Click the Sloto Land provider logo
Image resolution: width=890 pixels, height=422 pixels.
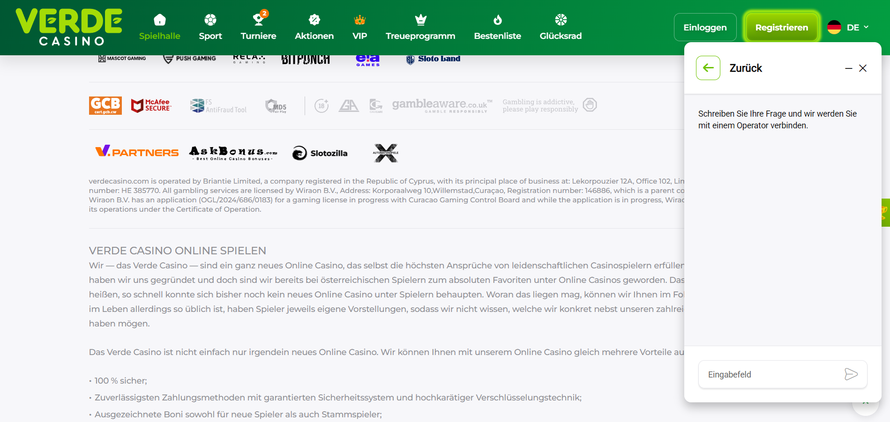pyautogui.click(x=434, y=59)
